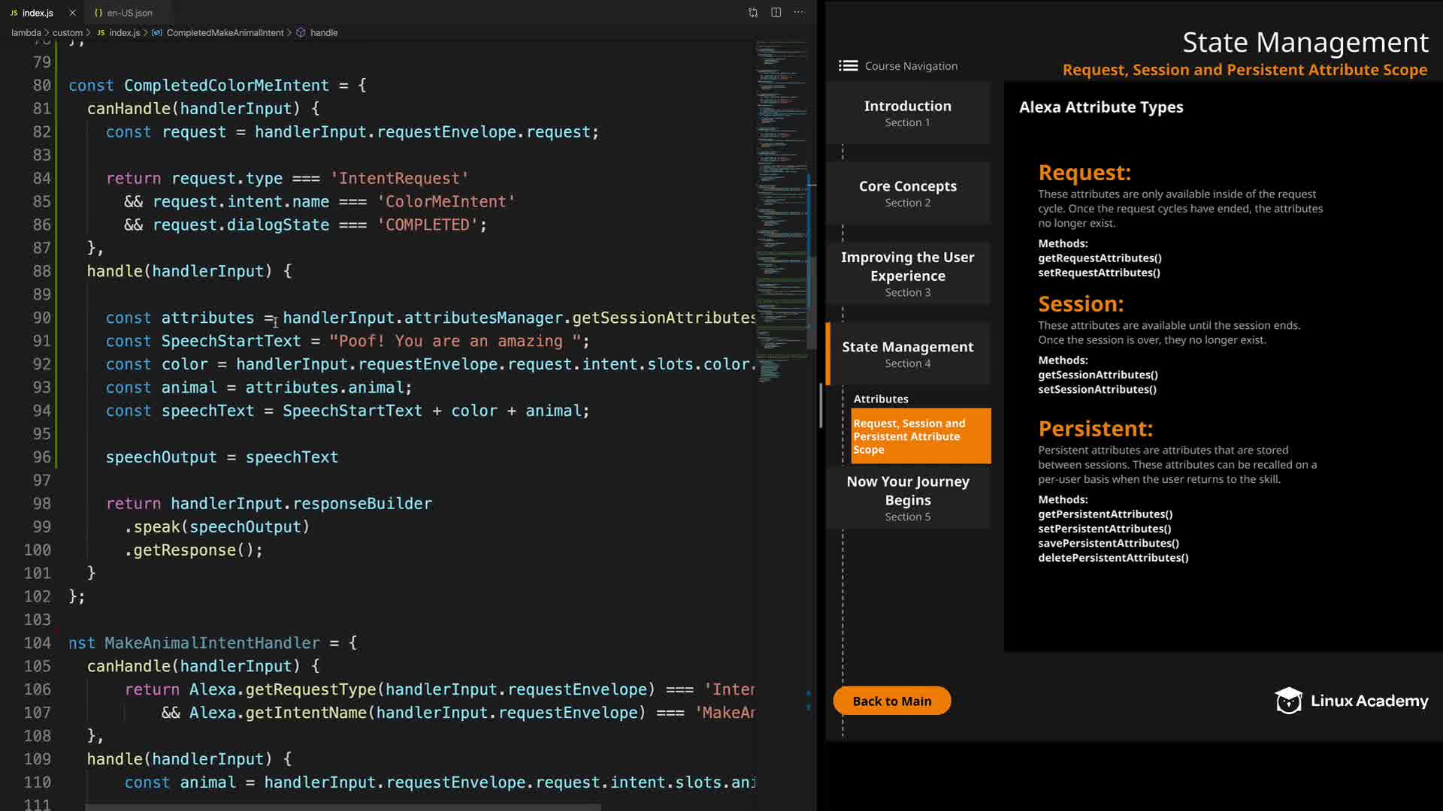Select the Attributes lesson link

pos(880,399)
